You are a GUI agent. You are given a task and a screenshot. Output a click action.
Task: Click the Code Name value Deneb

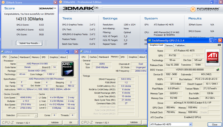coord(28,67)
